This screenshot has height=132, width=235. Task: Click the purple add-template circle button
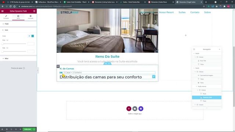141,109
